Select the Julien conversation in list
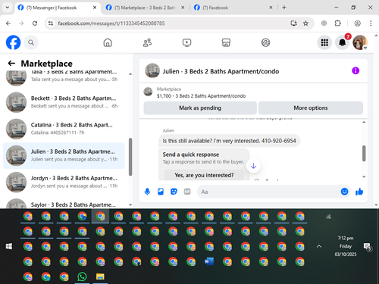Viewport: 379px width, 284px height. coord(64,155)
